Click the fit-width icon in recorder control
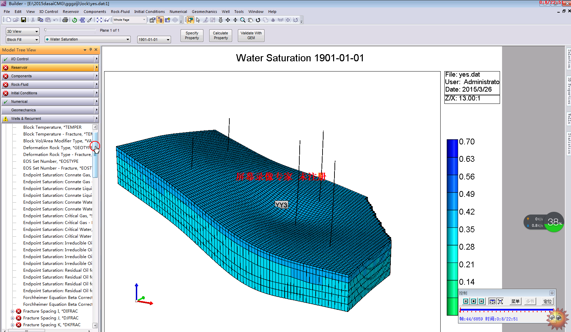571x332 pixels. tap(492, 301)
